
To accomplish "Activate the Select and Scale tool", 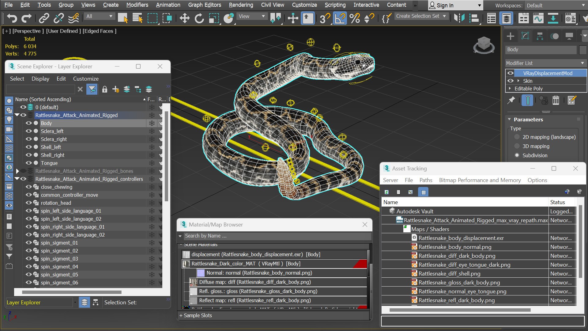I will 214,18.
